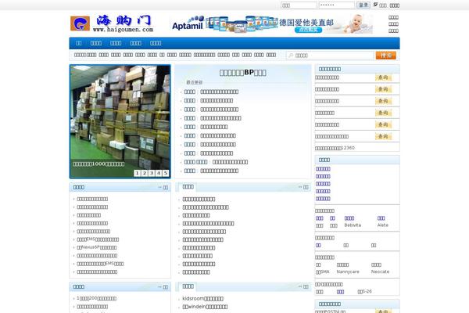Click the first yellow query button in sidebar

pos(382,77)
